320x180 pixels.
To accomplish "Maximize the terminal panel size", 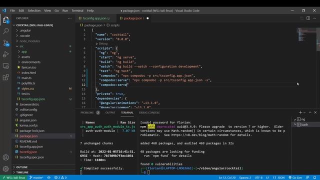I will coord(310,112).
